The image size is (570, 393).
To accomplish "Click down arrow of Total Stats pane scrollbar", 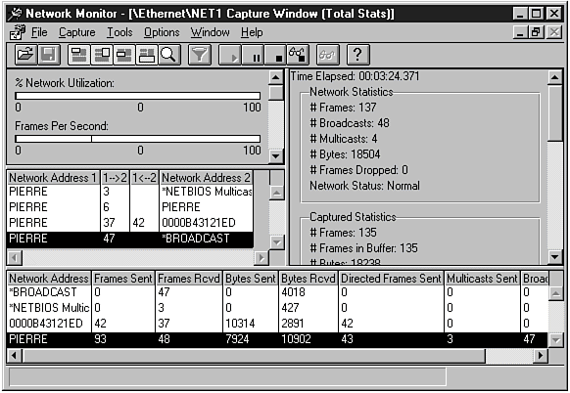I will point(555,257).
